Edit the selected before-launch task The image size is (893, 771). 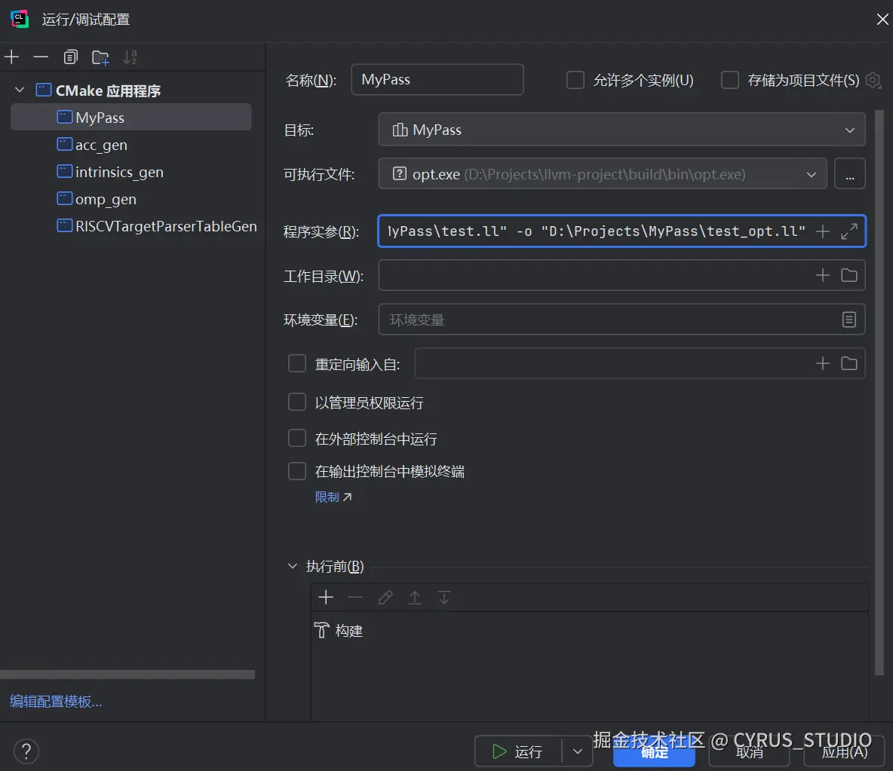click(x=385, y=597)
